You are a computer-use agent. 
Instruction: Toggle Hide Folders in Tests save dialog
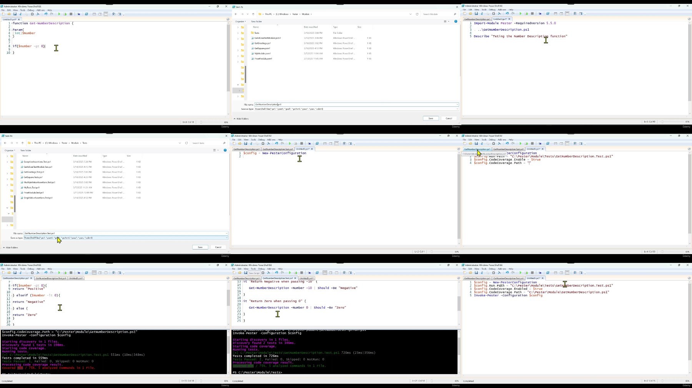10,248
